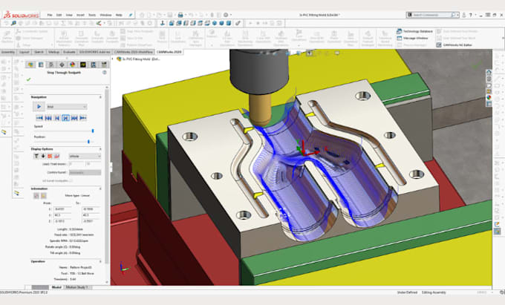Open the CAMWorks feature tree tab
Image resolution: width=505 pixels, height=305 pixels.
click(83, 65)
